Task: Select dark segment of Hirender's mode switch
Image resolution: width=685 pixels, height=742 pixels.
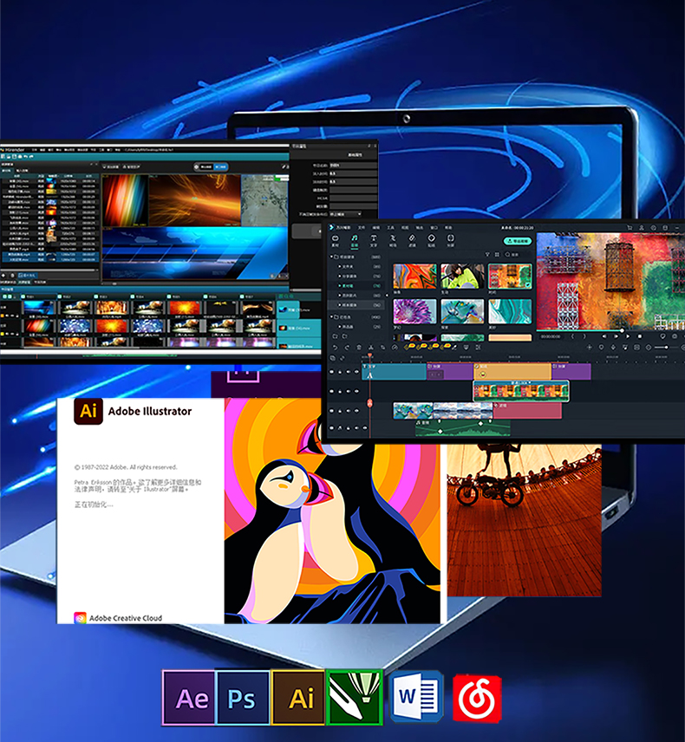Action: click(x=206, y=166)
